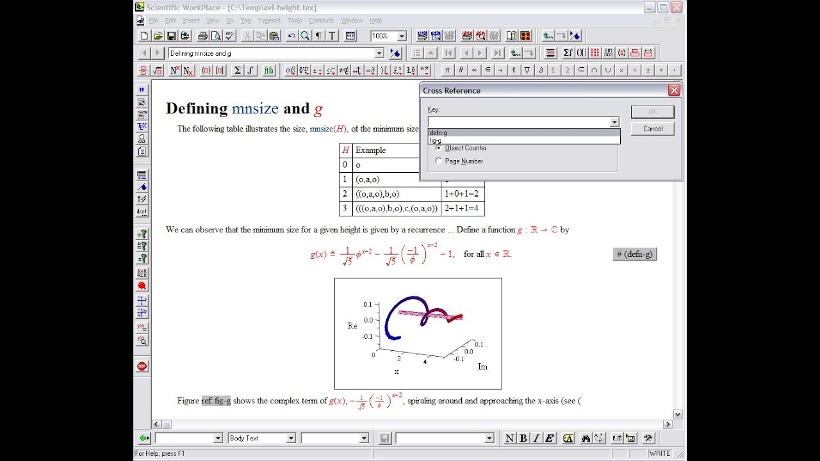
Task: Insert the union symbol
Action: [x=608, y=70]
